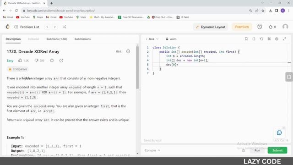Viewport: 293px width, 165px height.
Task: Expand editor to fullscreen icon
Action: [284, 39]
